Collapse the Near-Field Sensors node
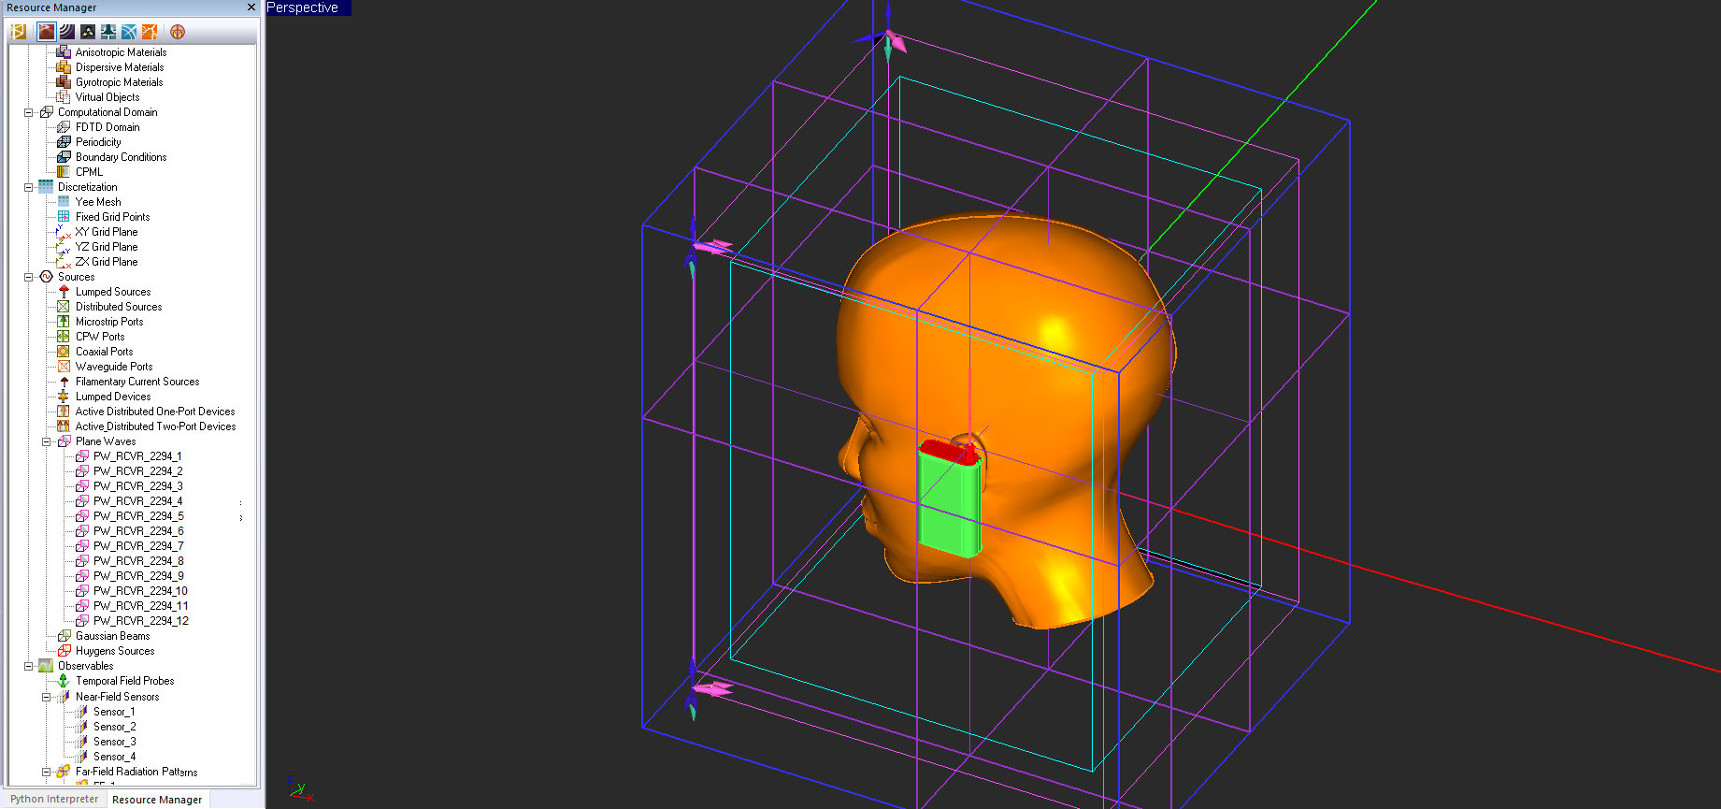 [46, 697]
